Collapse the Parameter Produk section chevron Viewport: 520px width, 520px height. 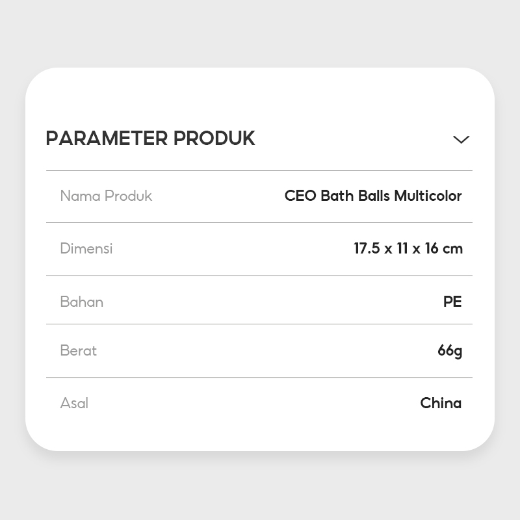(x=461, y=139)
